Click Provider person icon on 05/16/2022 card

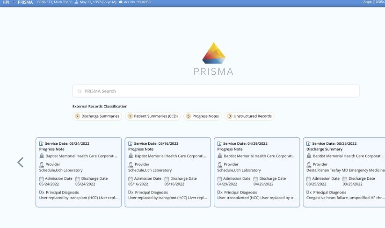[x=131, y=164]
